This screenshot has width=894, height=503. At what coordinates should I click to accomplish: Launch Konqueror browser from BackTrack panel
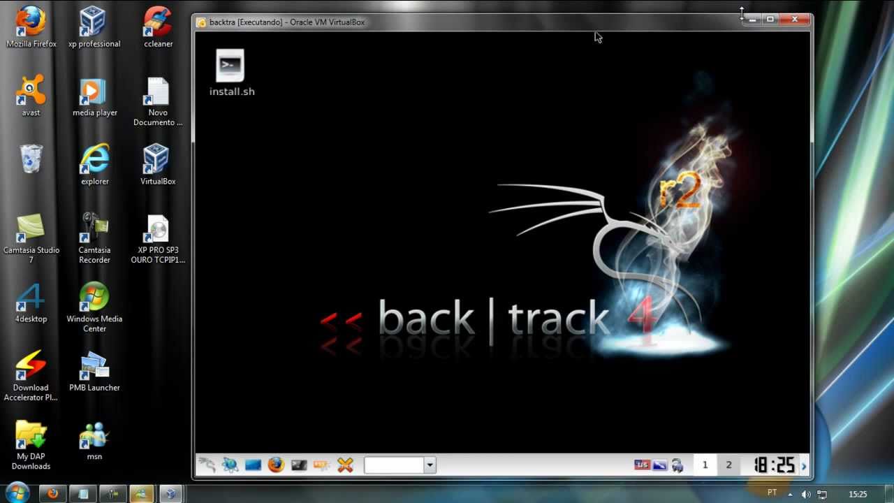230,465
